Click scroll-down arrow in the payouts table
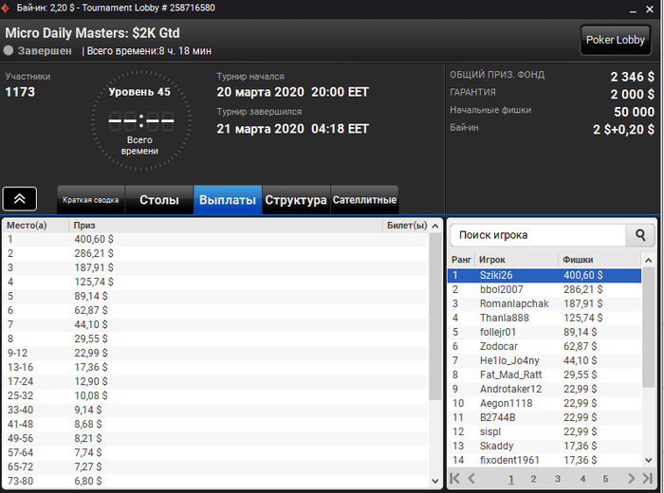Viewport: 664px width, 493px height. (x=434, y=482)
